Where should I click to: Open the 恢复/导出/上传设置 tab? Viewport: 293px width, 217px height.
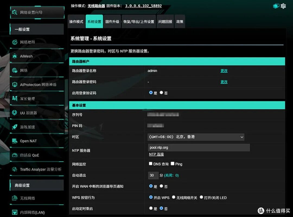139,21
